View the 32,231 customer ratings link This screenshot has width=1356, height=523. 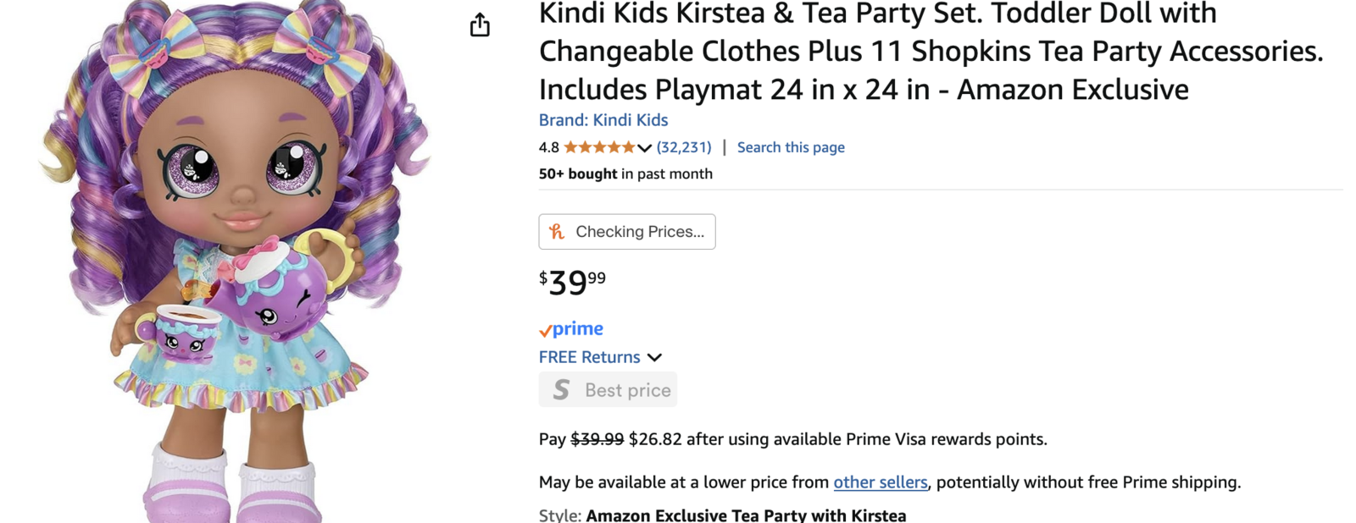click(684, 147)
